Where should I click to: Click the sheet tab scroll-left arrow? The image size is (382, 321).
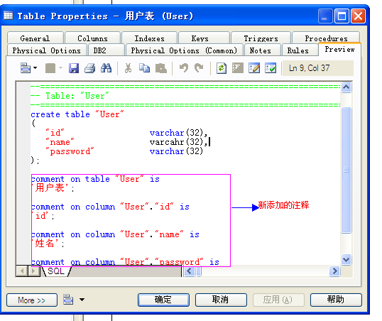click(22, 271)
